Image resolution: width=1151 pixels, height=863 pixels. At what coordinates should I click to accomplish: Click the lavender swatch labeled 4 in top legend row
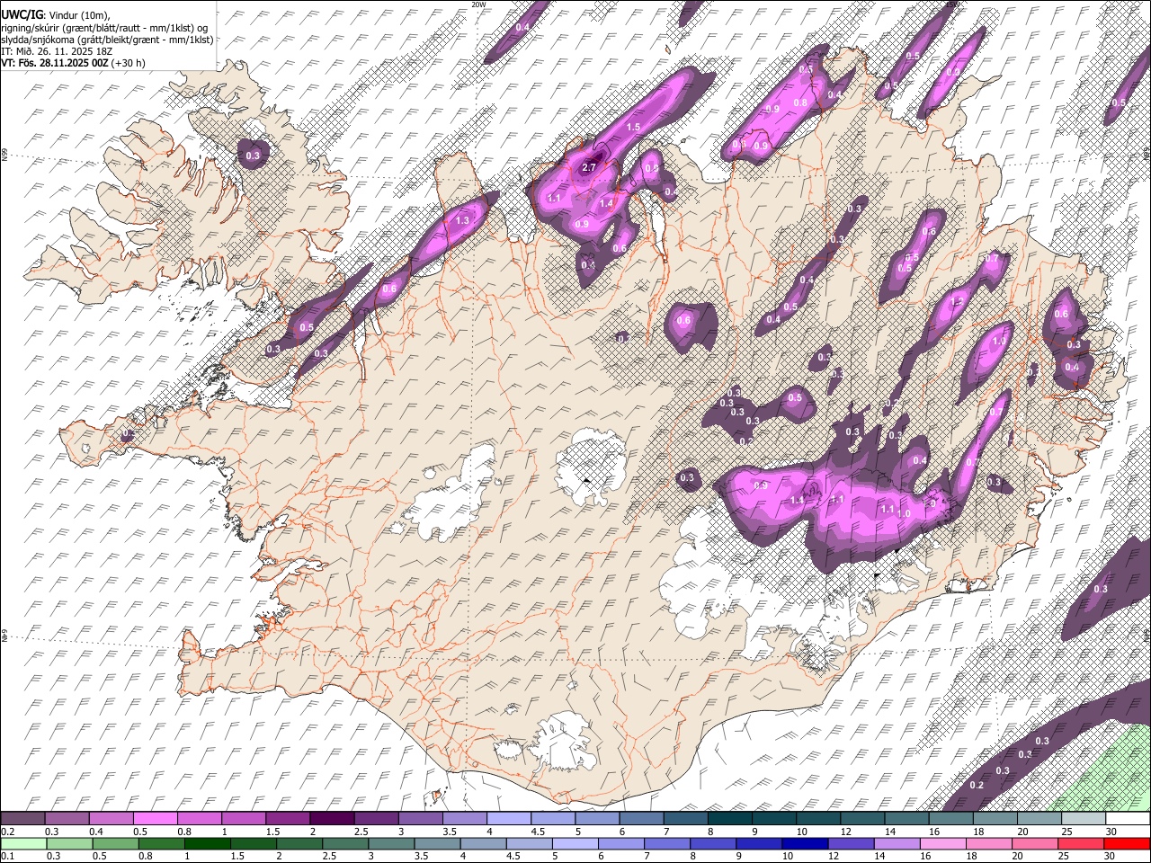(x=509, y=818)
